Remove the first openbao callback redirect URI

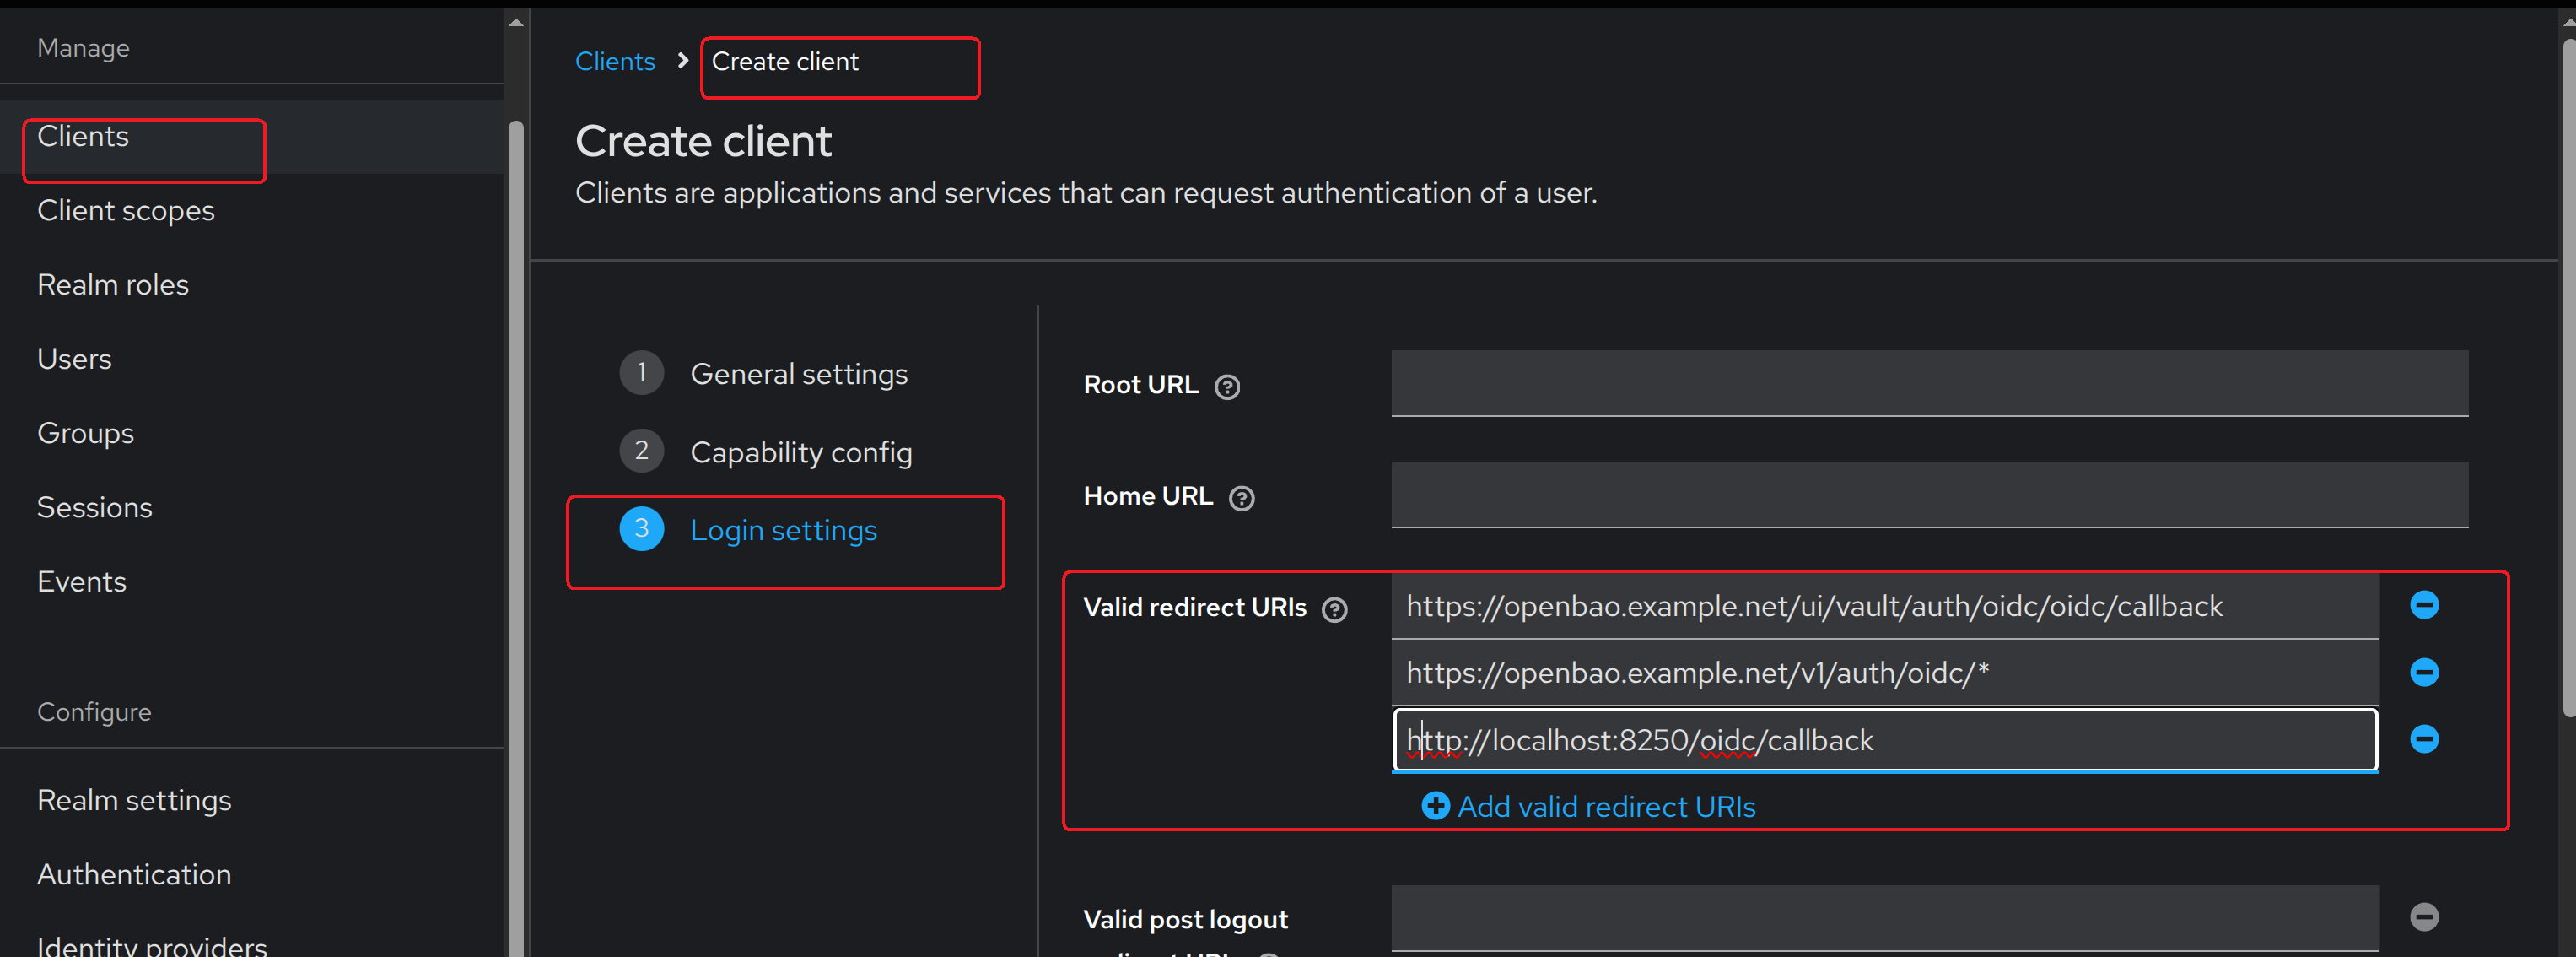pyautogui.click(x=2423, y=605)
